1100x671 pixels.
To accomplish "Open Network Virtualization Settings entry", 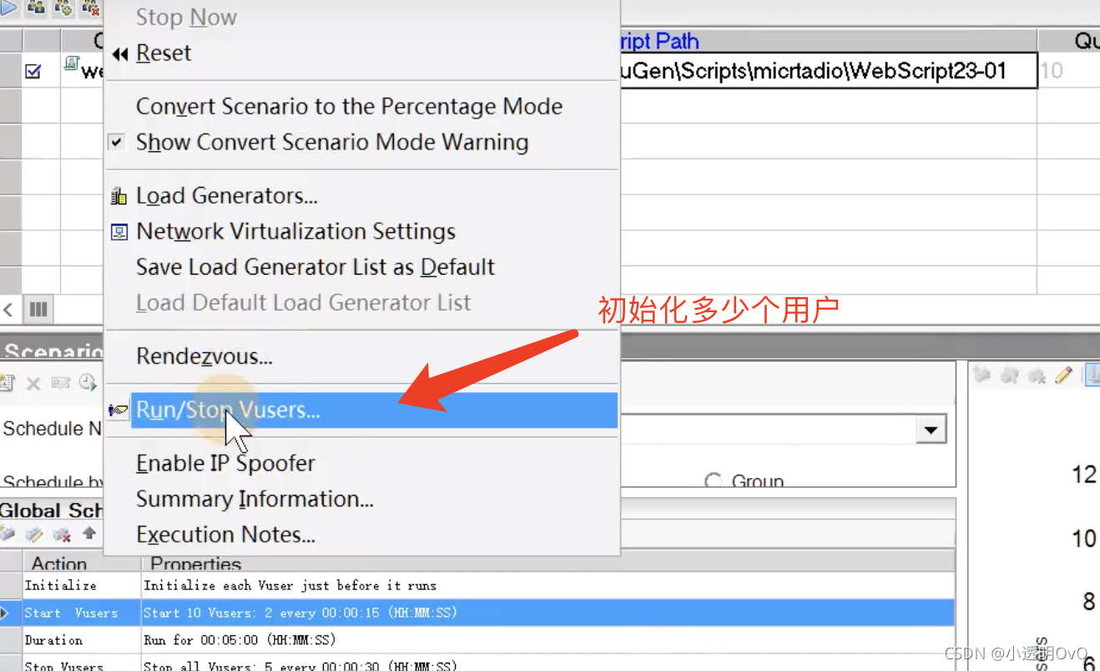I will click(x=295, y=231).
